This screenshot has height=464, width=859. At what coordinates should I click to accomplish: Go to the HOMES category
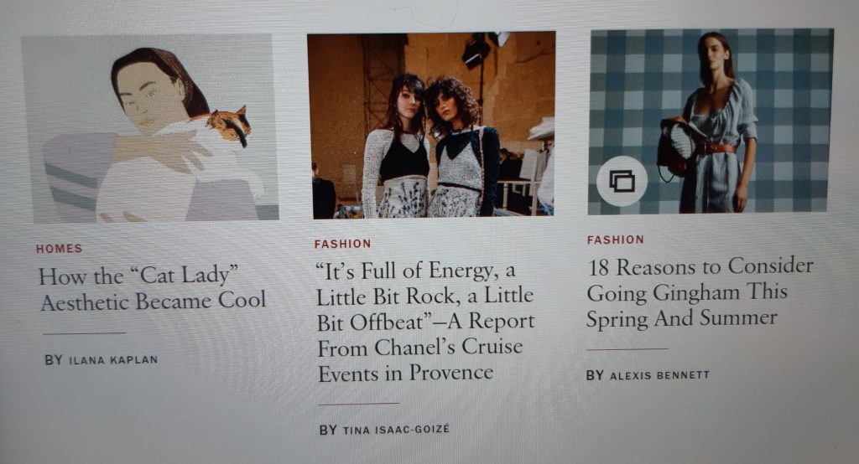60,249
